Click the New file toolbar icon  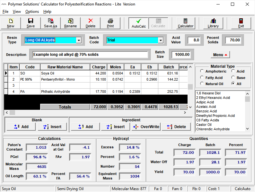pos(11,23)
